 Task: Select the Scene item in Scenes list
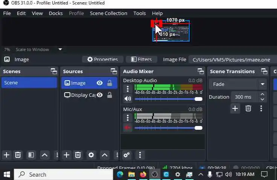[29, 83]
